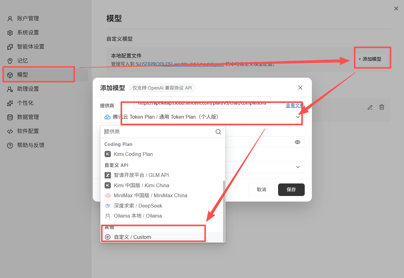Click the 记忆 head icon

click(x=10, y=61)
